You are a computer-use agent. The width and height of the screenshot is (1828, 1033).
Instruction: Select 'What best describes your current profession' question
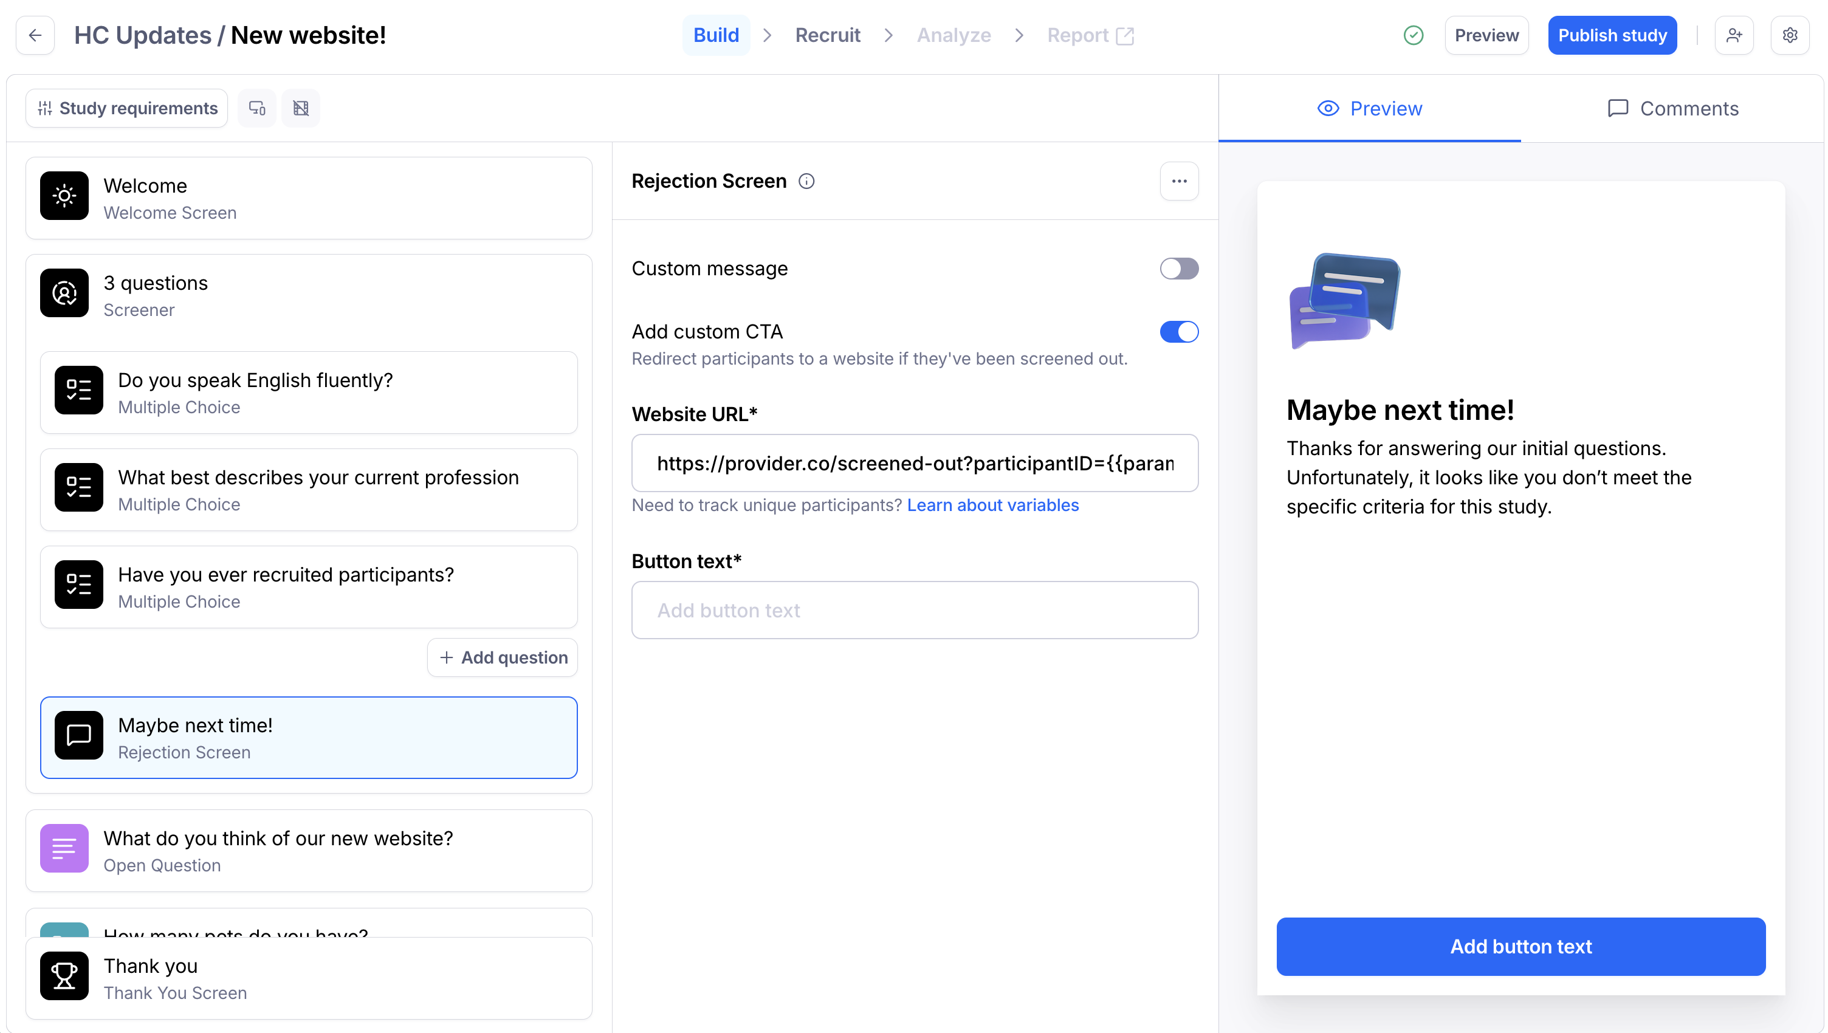tap(309, 490)
